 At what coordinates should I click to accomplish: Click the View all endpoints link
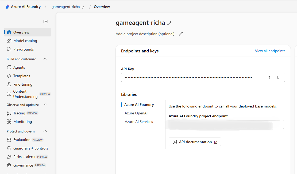[270, 51]
